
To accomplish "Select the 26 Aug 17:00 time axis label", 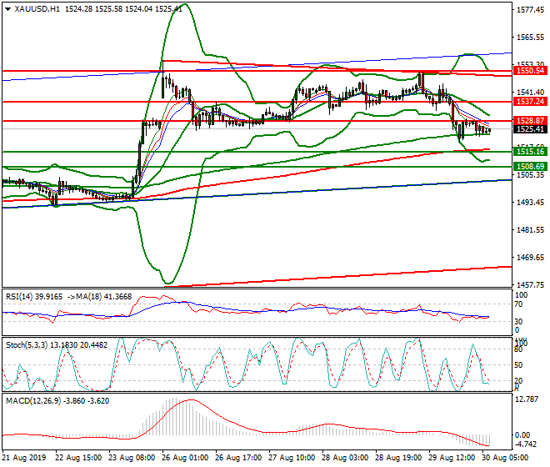I will tap(239, 458).
